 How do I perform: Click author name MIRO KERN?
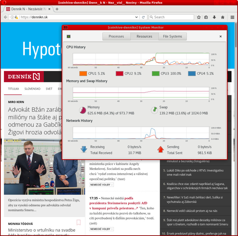(x=16, y=102)
